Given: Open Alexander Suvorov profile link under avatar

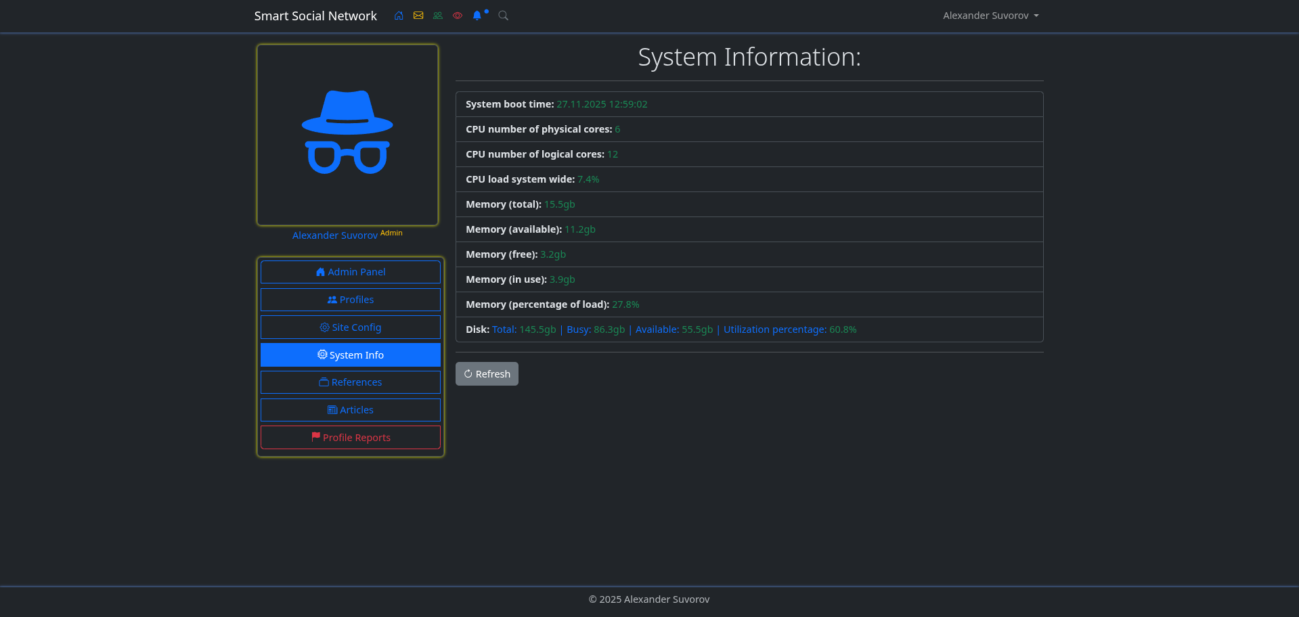Looking at the screenshot, I should coord(335,235).
